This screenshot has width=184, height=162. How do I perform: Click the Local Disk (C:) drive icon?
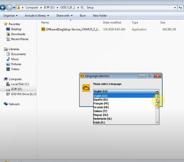click(x=8, y=84)
